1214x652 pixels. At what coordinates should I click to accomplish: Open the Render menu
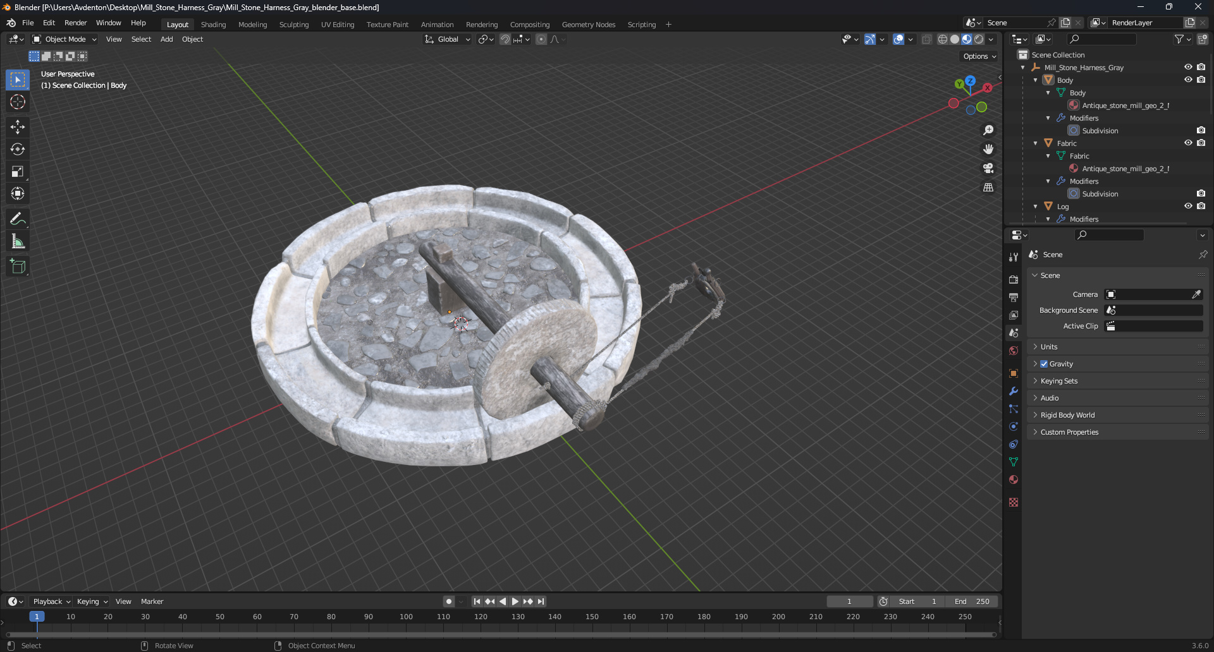point(75,23)
